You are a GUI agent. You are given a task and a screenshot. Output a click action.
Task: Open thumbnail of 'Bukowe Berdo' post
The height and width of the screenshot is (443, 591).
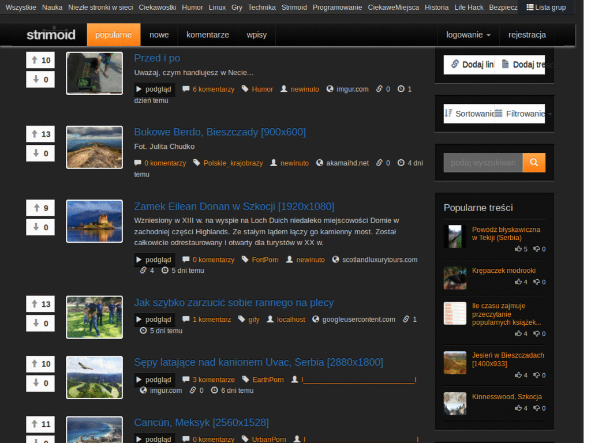coord(94,147)
